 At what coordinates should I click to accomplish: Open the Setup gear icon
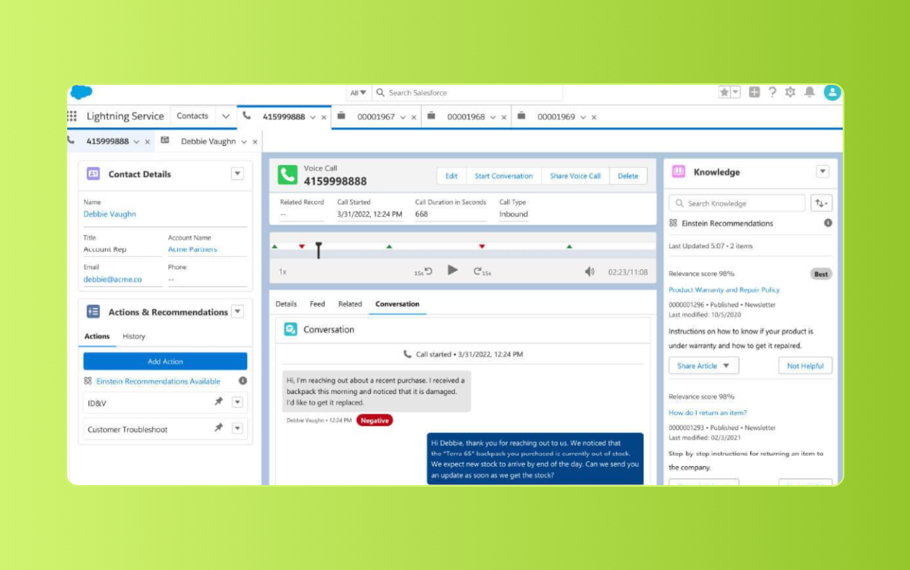pyautogui.click(x=790, y=92)
